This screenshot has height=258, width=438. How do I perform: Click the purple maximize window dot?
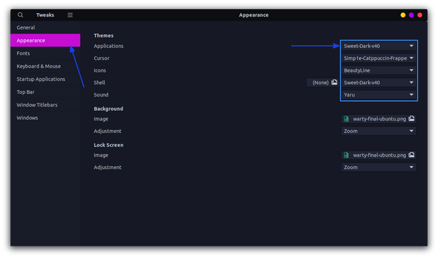click(x=411, y=15)
